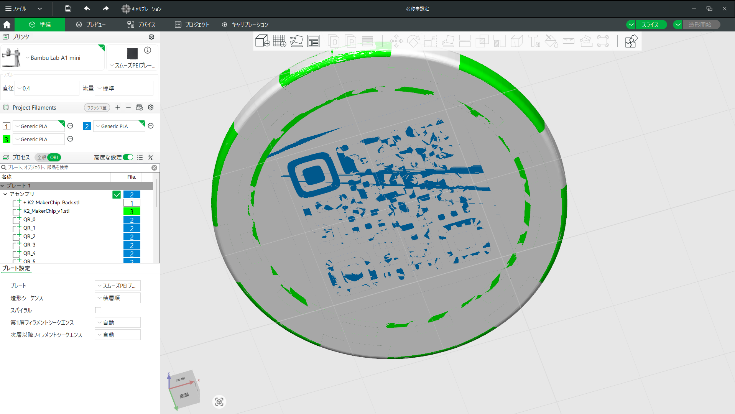Open the 次層以降フィラメントシークエンス dropdown
This screenshot has height=414, width=735.
click(x=118, y=335)
